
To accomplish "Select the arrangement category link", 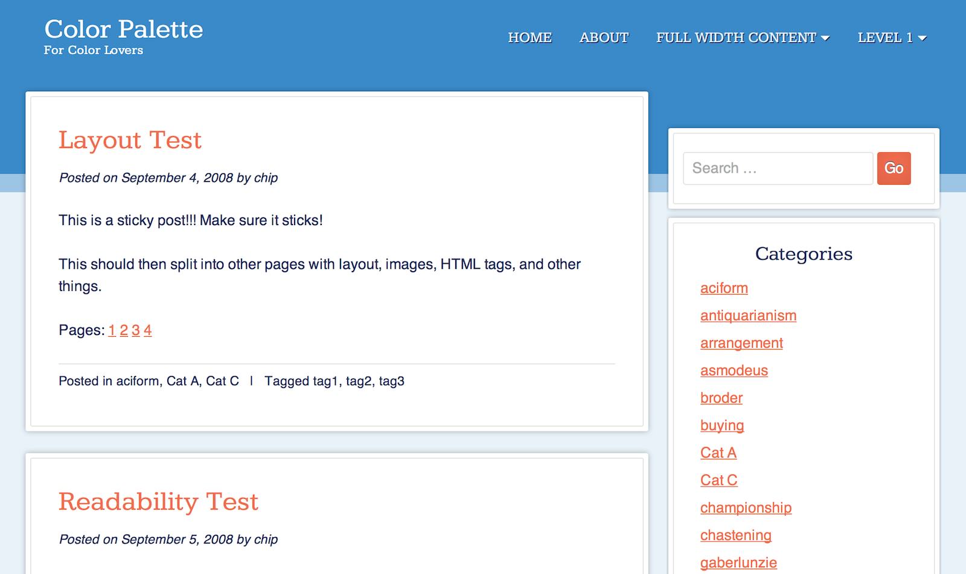I will 741,343.
